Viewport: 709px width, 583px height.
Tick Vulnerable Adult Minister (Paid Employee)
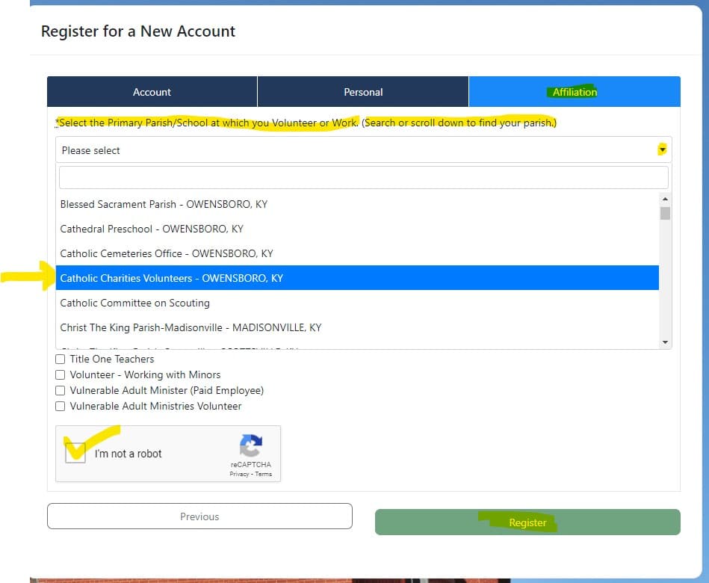pyautogui.click(x=60, y=390)
